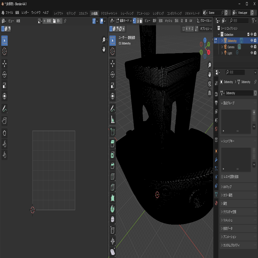Select the 3D viewport Cursor tool
Screen dimensions: 258x258
point(113,51)
